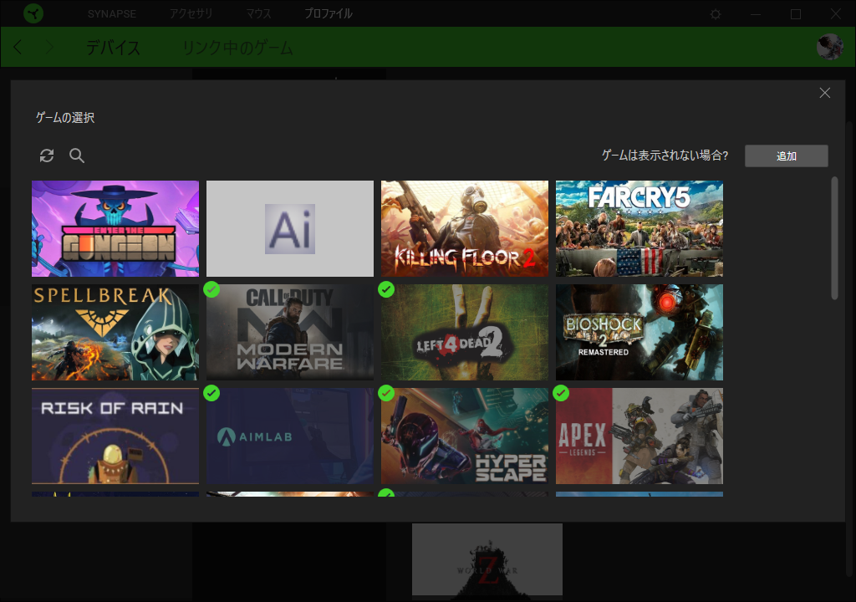856x602 pixels.
Task: Select the Left 4 Dead 2 thumbnail
Action: (x=465, y=332)
